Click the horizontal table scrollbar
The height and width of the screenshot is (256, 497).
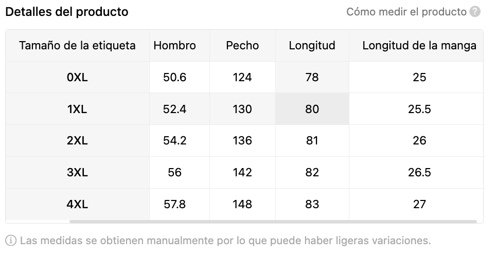273,222
